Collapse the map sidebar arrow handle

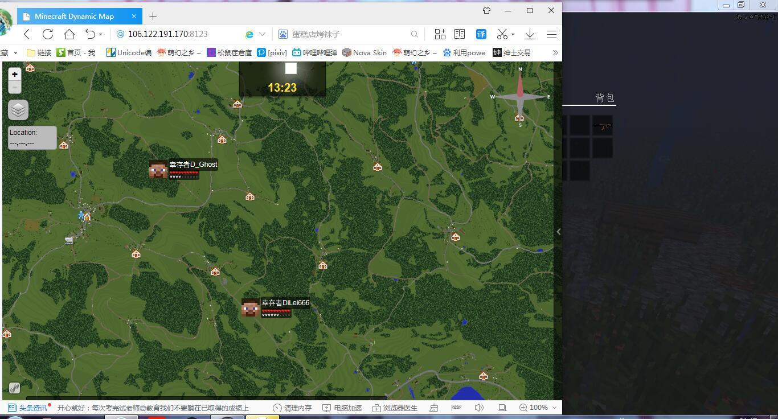click(x=558, y=232)
